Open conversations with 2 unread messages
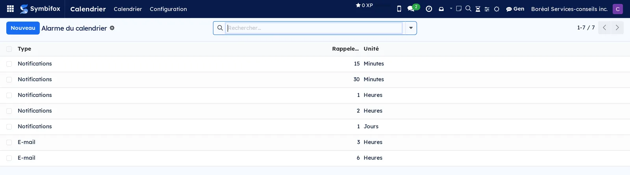Viewport: 630px width, 175px height. [413, 8]
